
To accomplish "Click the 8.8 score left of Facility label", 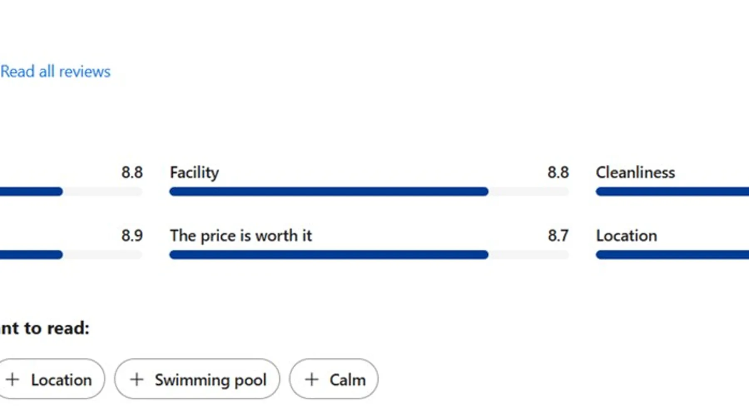I will (x=132, y=173).
